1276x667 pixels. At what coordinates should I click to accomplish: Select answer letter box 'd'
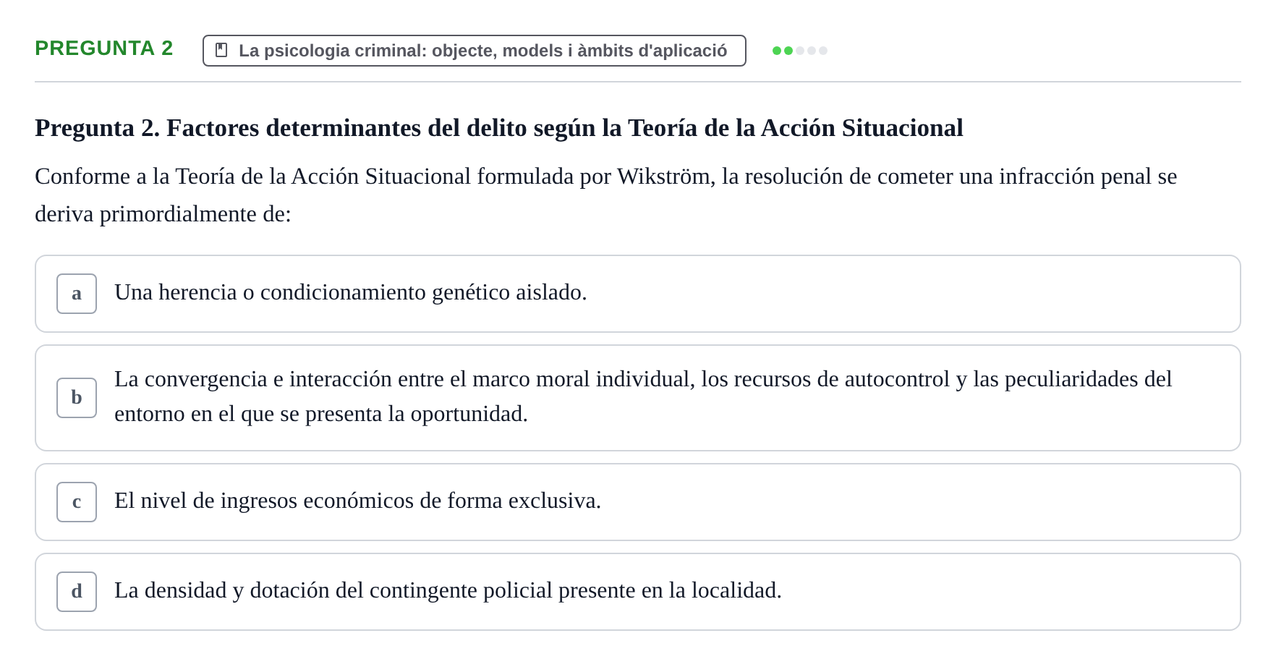(77, 592)
